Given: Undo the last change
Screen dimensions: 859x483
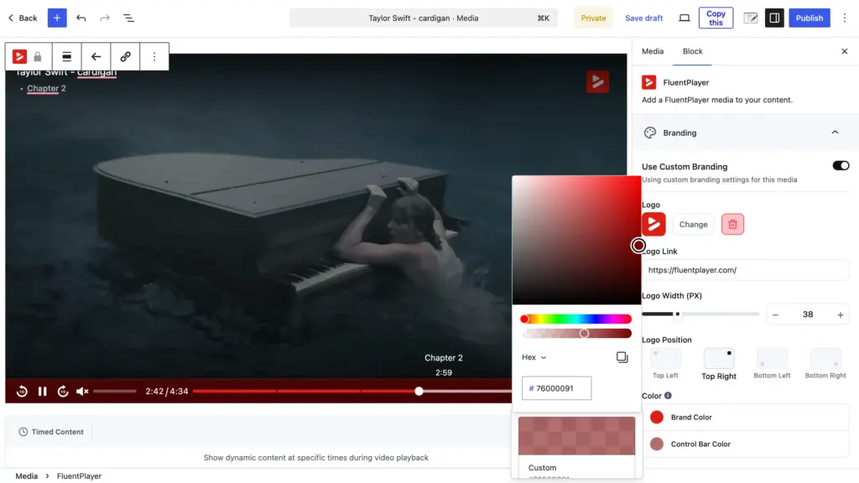Looking at the screenshot, I should coord(81,18).
